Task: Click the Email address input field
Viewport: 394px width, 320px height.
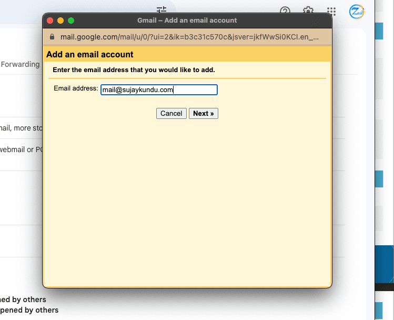Action: point(159,90)
